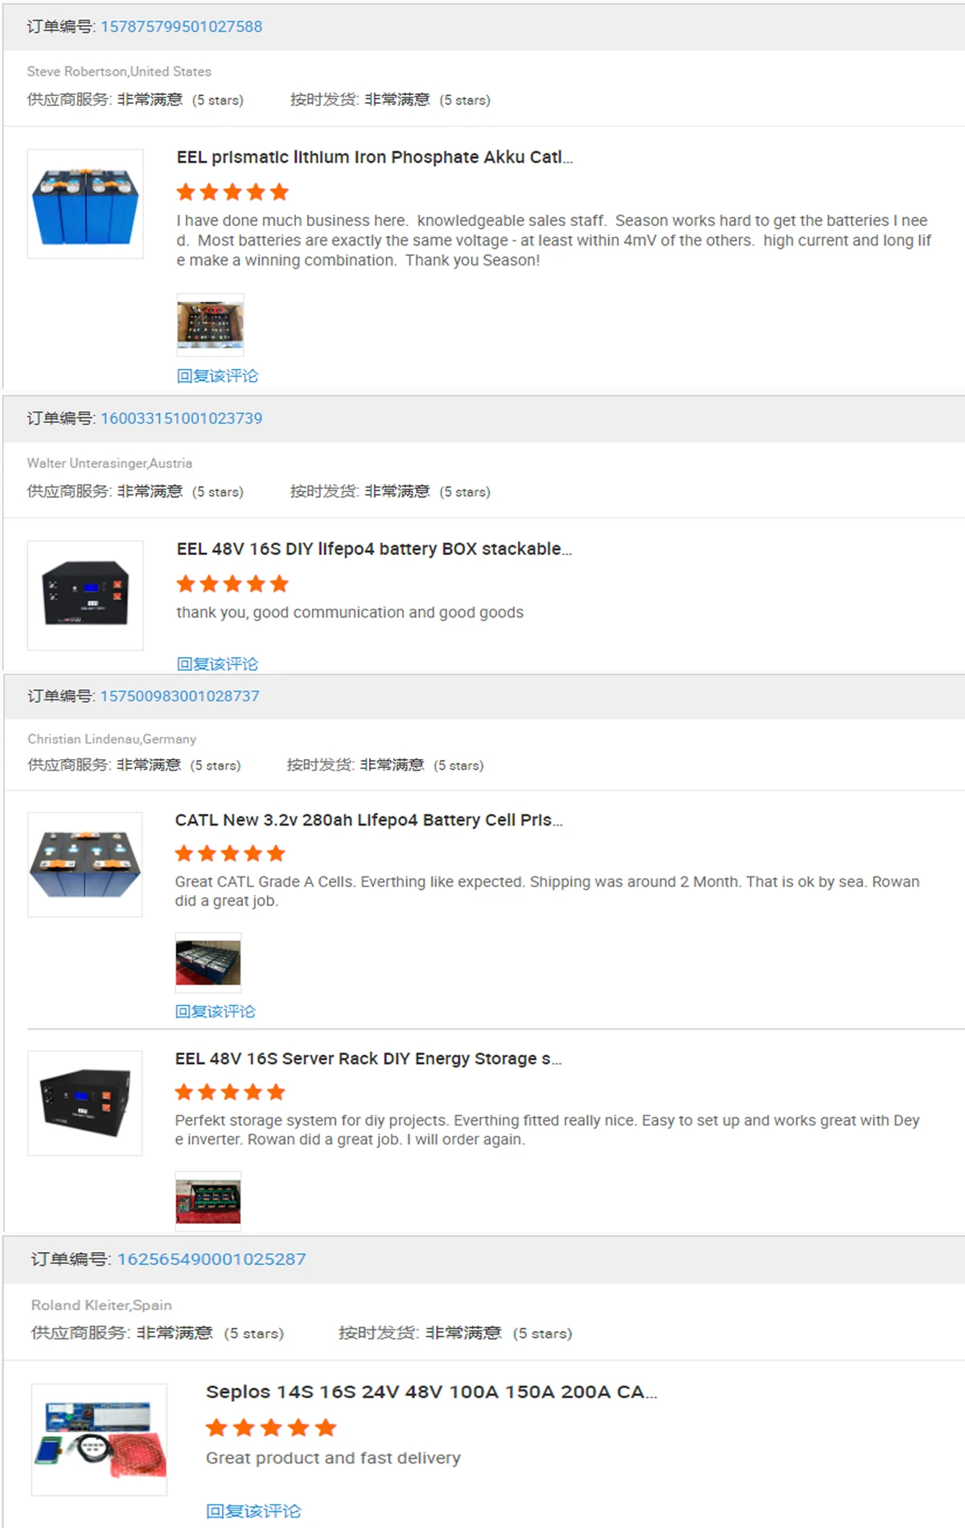Screen dimensions: 965x1528
Task: Click the Server Rack energy storage product image
Action: tap(85, 1103)
